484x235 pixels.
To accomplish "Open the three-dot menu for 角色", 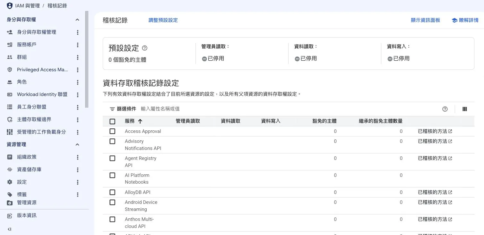I will point(77,82).
